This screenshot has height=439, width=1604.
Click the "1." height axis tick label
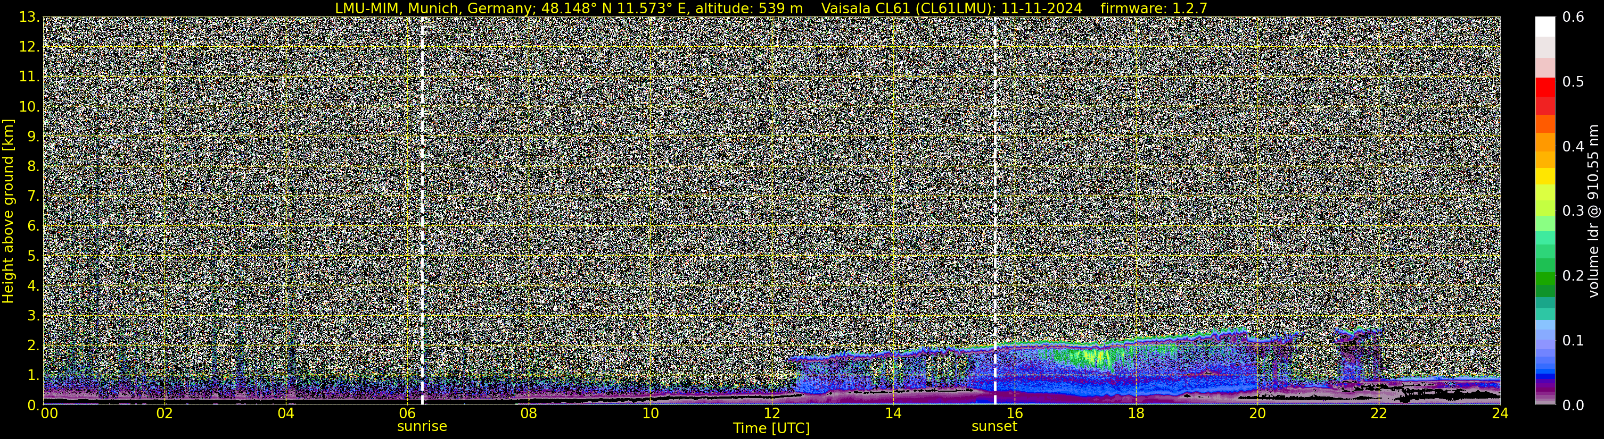pos(33,375)
